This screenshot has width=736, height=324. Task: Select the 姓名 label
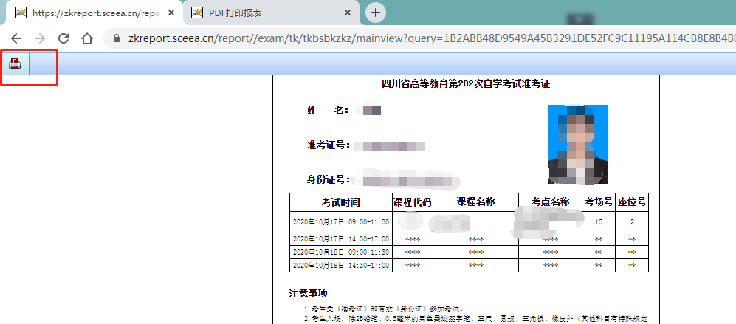click(328, 111)
